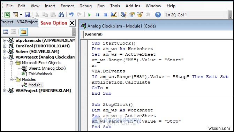The image size is (234, 132).
Task: Click the Insert UserForm icon
Action: pyautogui.click(x=15, y=15)
